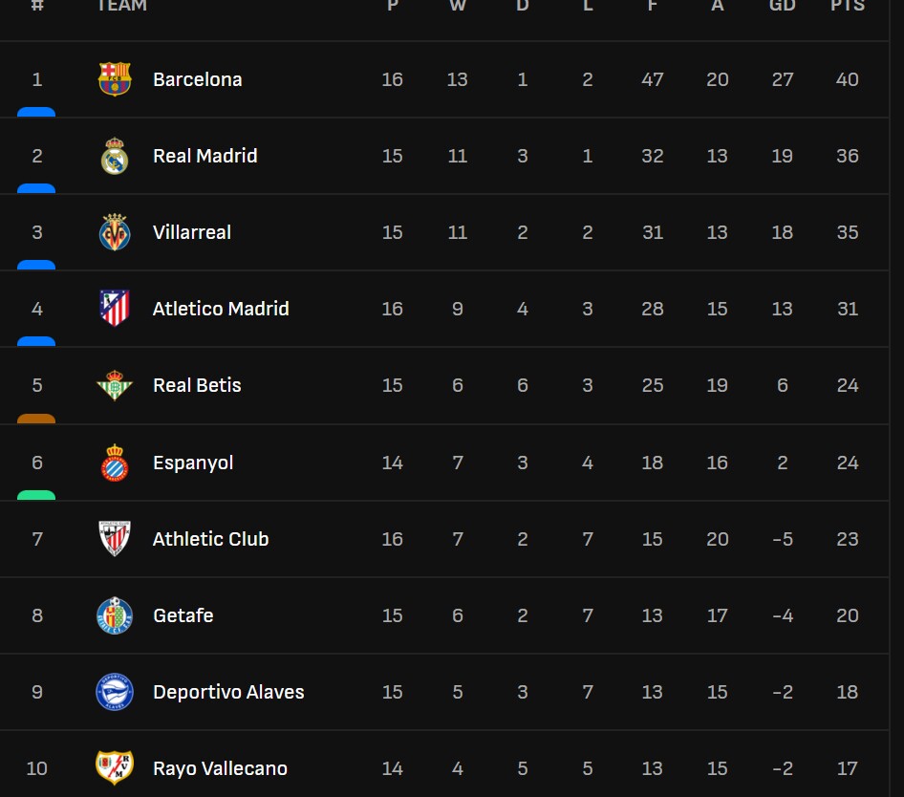Select the Villarreal team name
This screenshot has width=904, height=797.
(191, 232)
